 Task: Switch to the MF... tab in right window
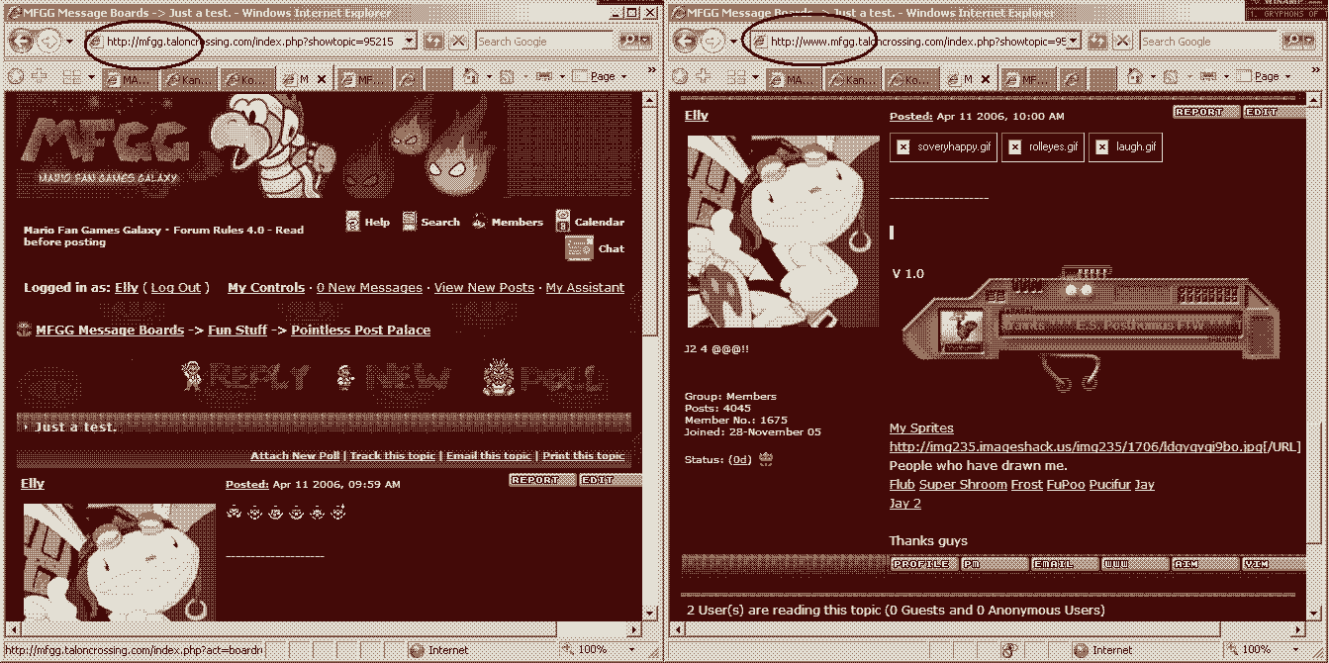pos(1027,78)
